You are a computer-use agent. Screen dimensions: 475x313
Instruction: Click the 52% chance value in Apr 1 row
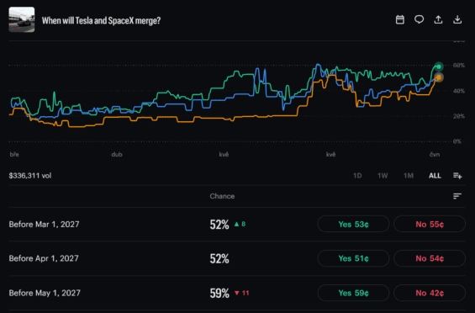point(219,258)
